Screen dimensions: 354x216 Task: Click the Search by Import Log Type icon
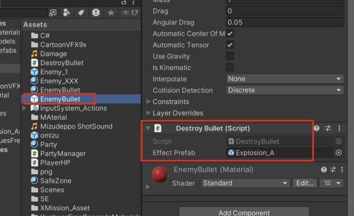click(x=96, y=13)
